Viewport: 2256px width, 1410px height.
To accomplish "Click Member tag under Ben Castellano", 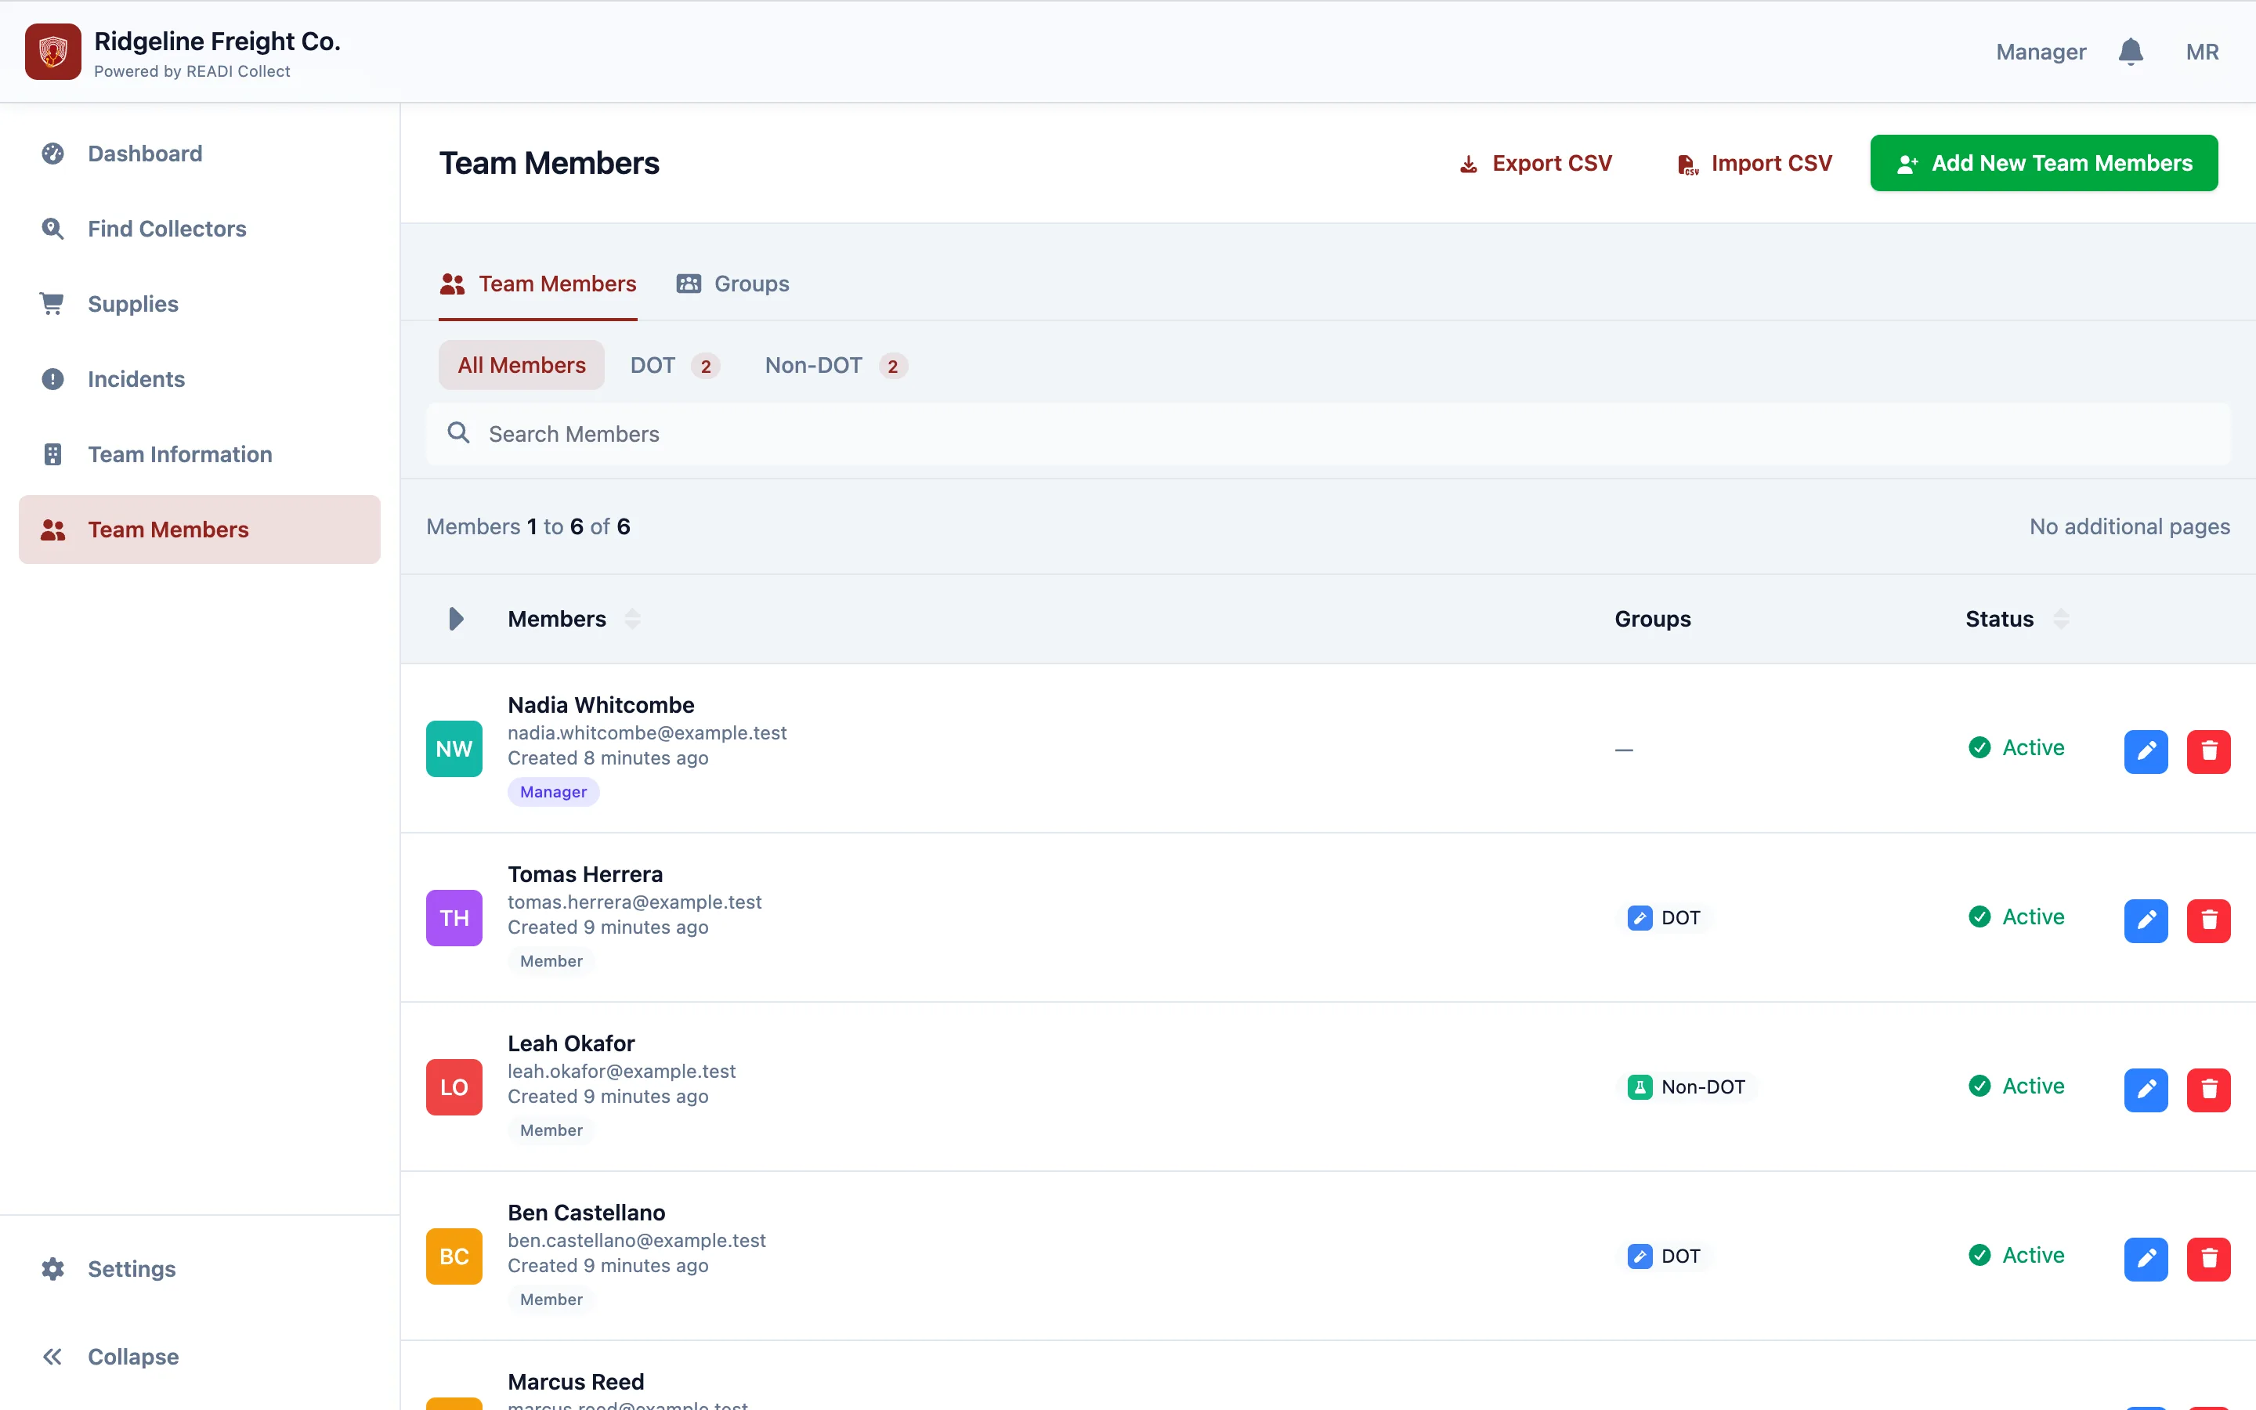I will pos(551,1299).
